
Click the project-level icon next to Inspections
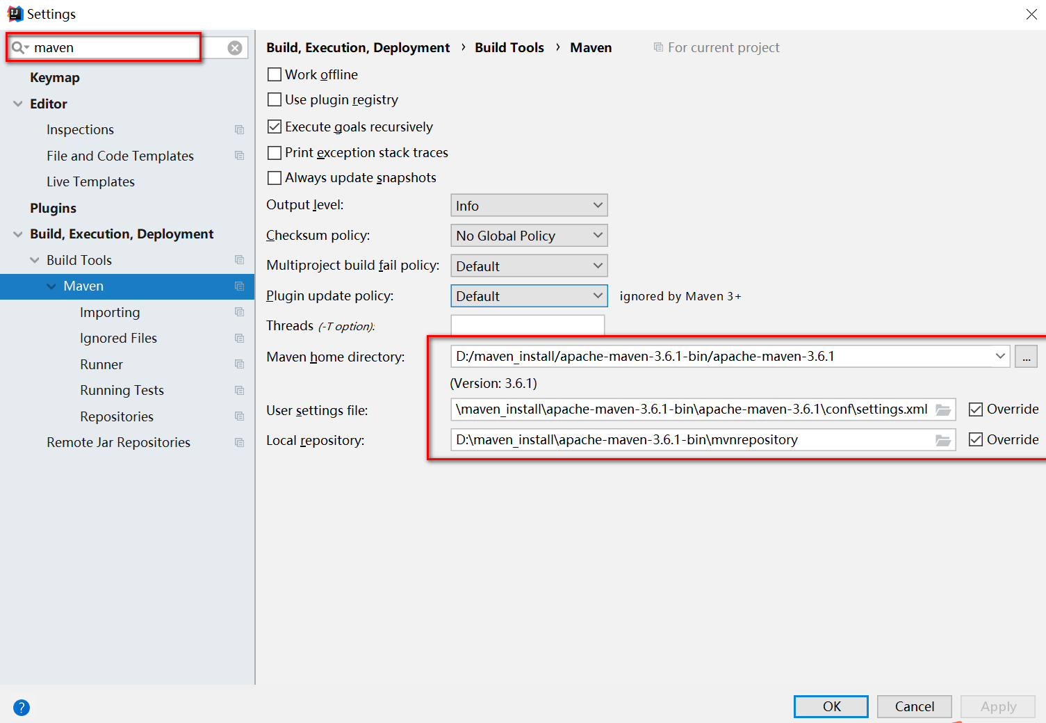(240, 130)
